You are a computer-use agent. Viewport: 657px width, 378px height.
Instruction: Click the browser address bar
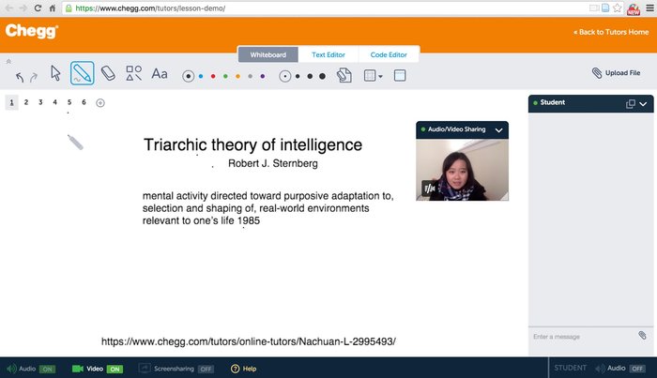coord(327,8)
